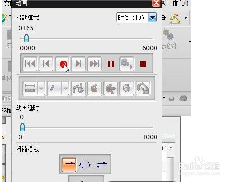This screenshot has height=182, width=234.
Task: Close the 动画 dialog
Action: (156, 3)
